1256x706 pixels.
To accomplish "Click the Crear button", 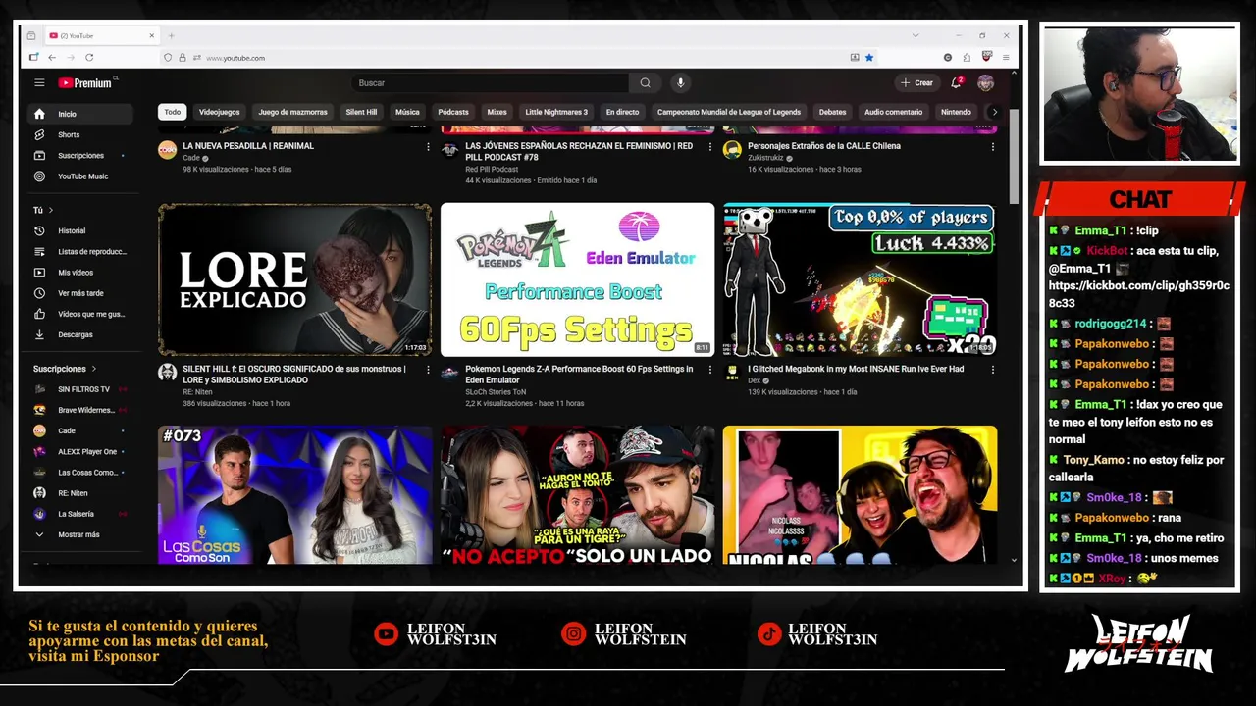I will tap(916, 83).
